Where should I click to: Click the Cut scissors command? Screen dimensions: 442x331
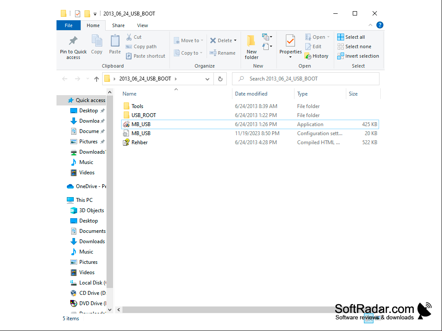coord(134,37)
